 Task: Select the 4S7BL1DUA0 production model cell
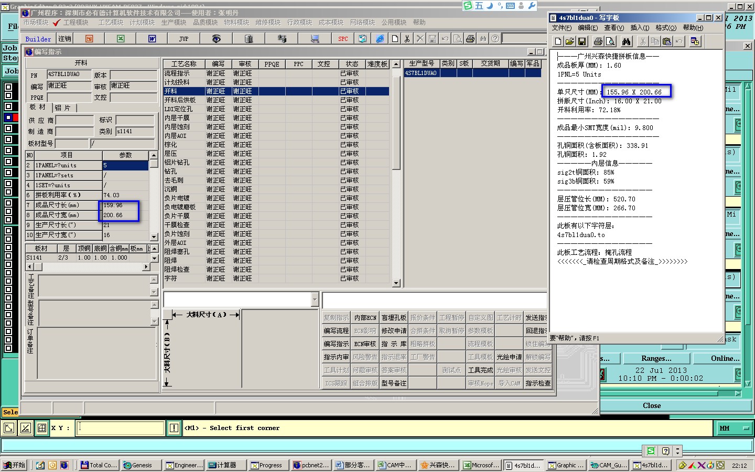pyautogui.click(x=421, y=73)
